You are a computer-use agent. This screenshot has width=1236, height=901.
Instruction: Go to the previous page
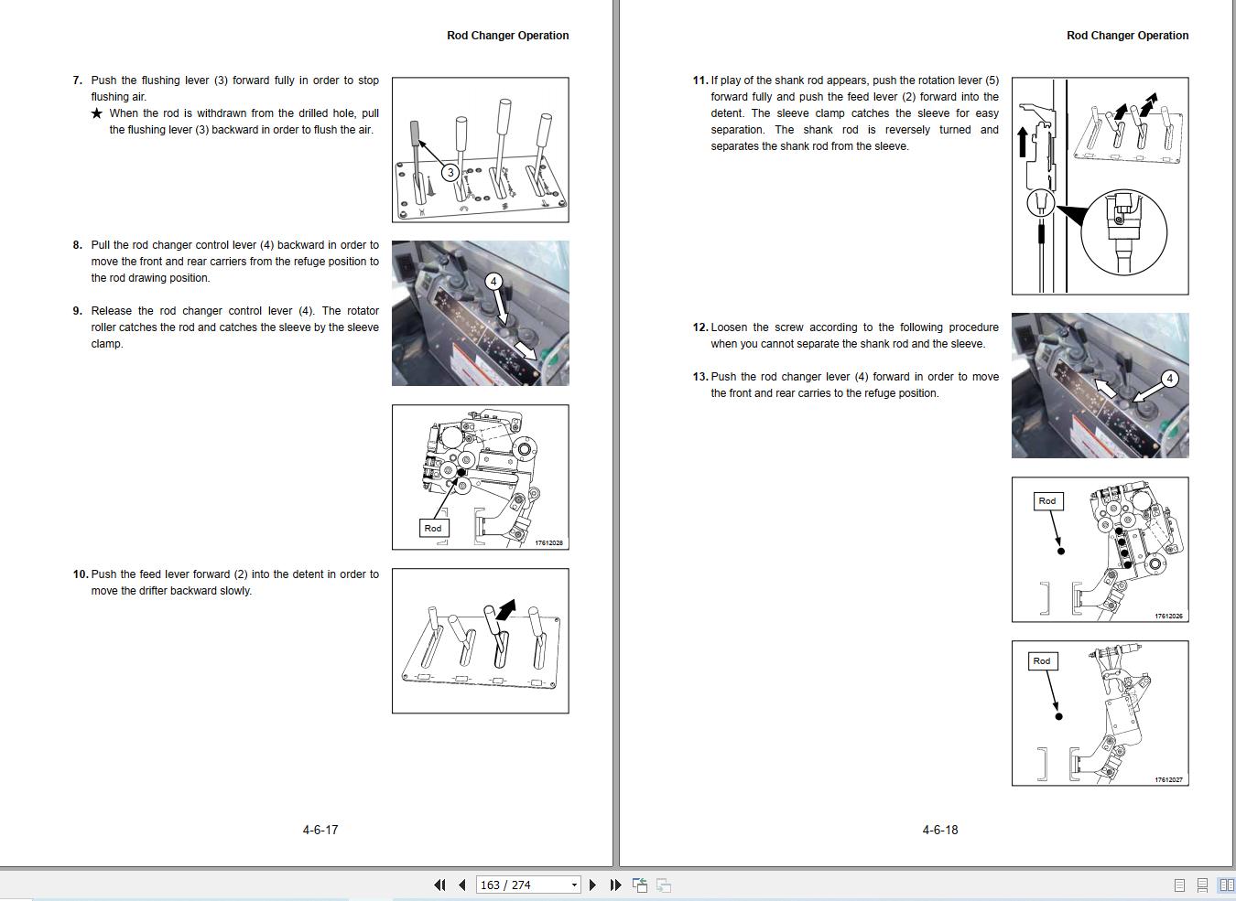pyautogui.click(x=461, y=885)
